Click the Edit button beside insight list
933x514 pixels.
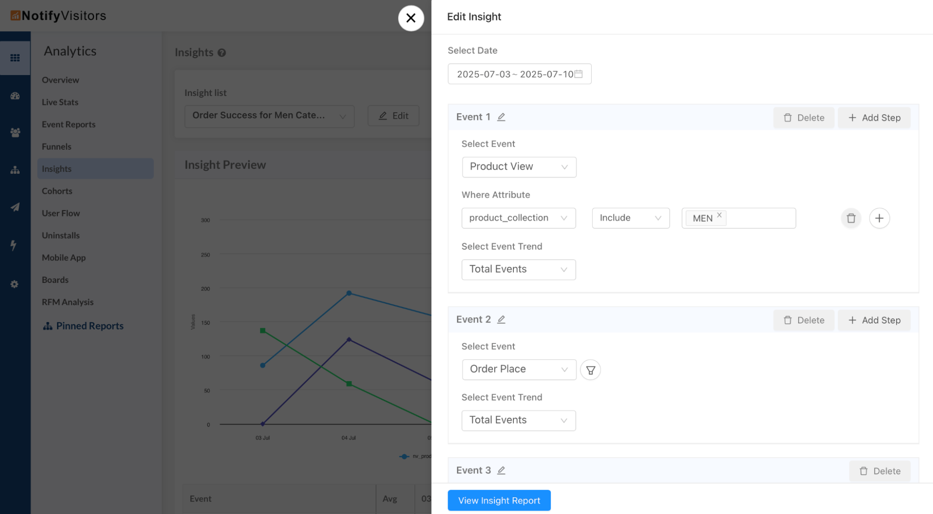(x=393, y=116)
